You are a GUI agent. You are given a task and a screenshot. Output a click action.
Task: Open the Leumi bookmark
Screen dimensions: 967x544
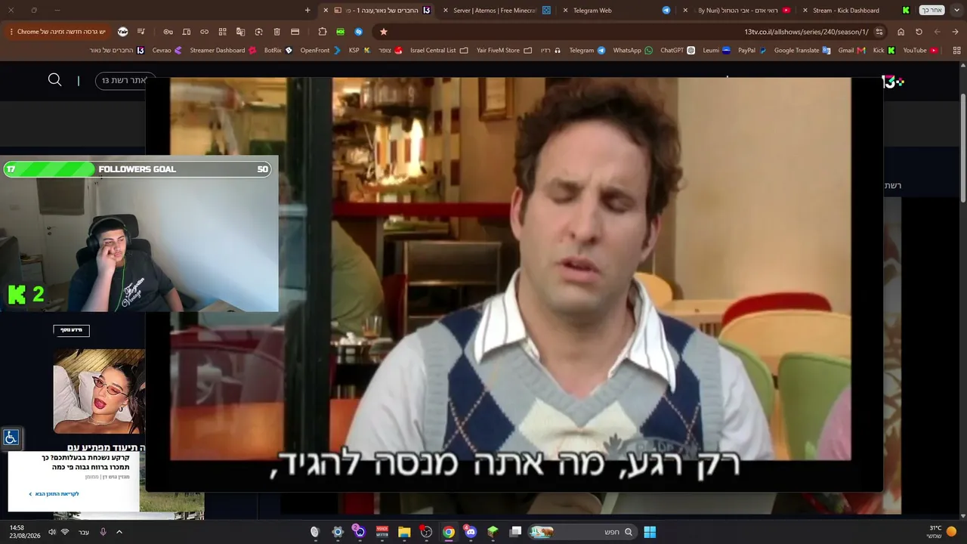[716, 51]
